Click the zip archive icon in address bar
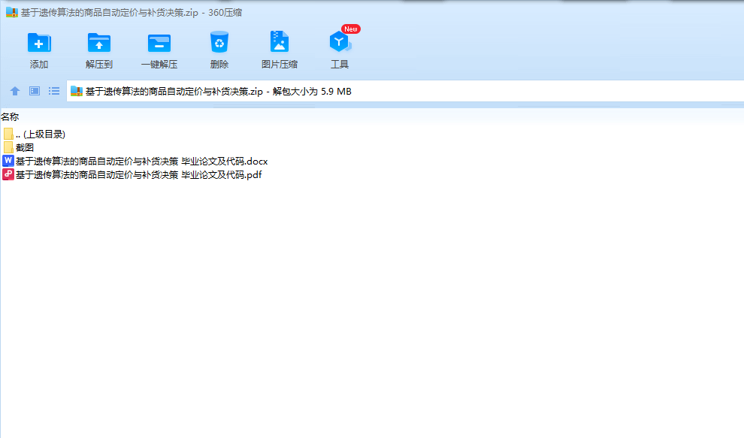The width and height of the screenshot is (744, 438). [77, 91]
